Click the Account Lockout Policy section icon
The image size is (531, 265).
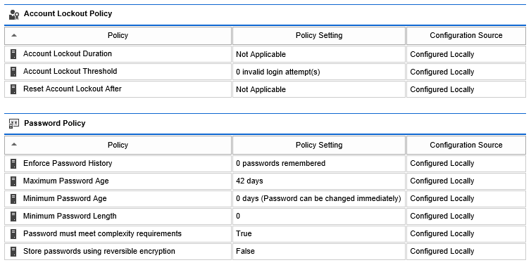14,15
